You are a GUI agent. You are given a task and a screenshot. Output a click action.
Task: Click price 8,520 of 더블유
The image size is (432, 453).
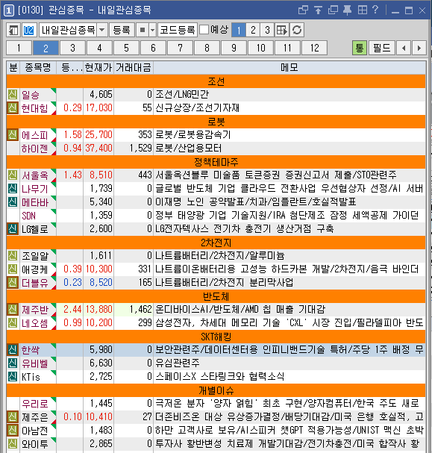[x=101, y=283]
